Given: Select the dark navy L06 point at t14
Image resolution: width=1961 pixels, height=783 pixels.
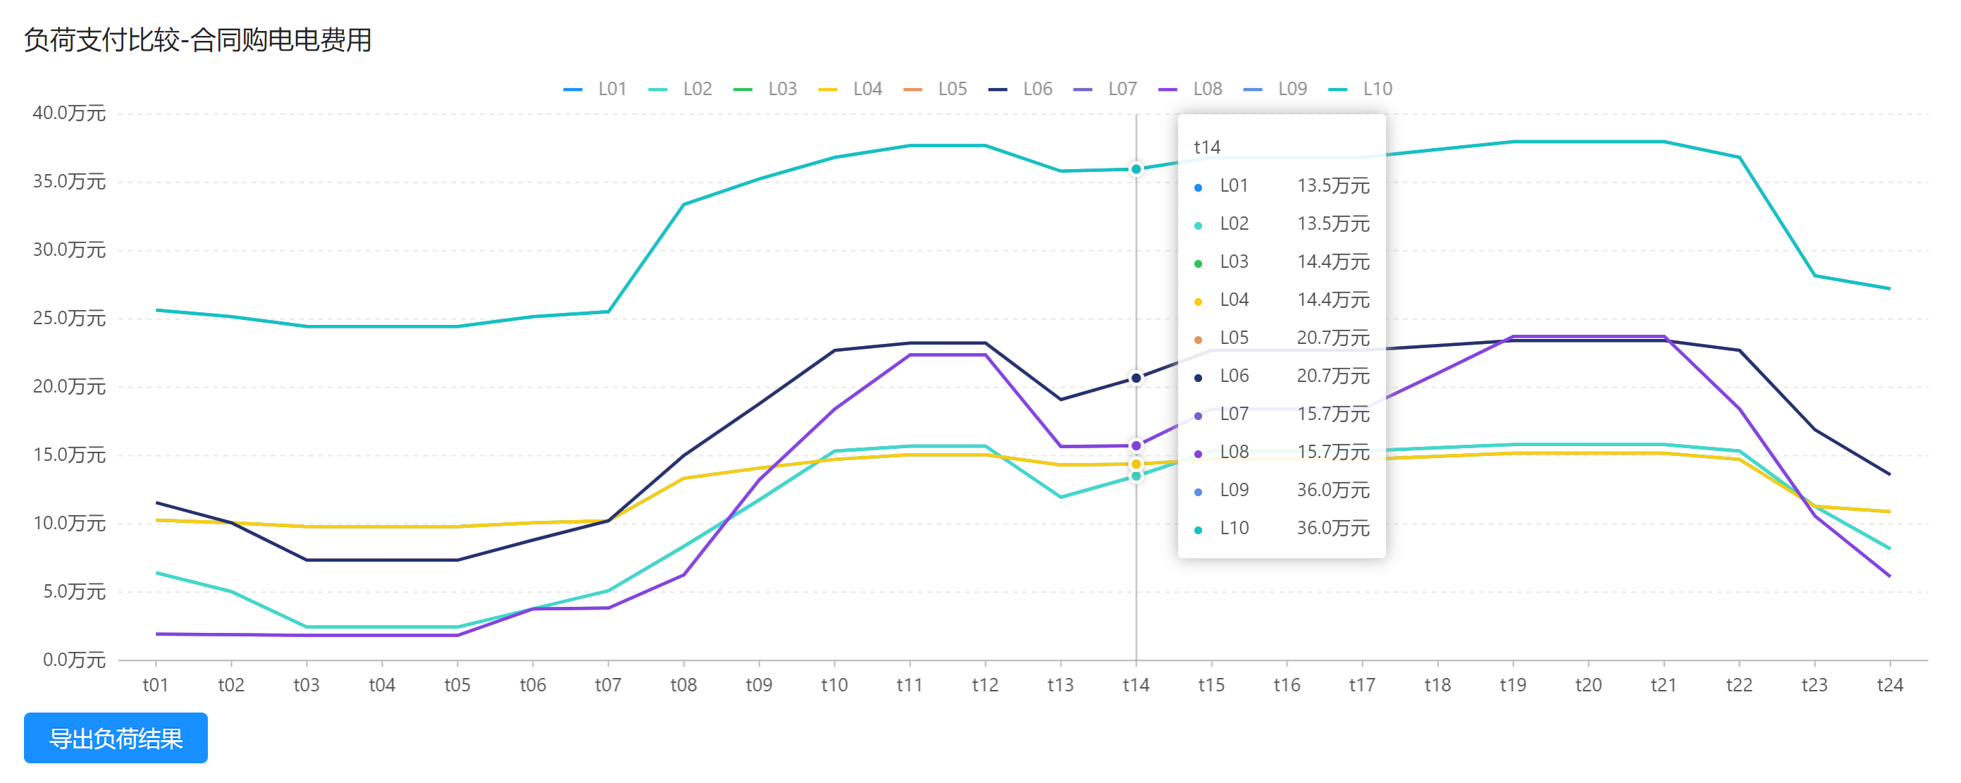Looking at the screenshot, I should tap(1136, 378).
